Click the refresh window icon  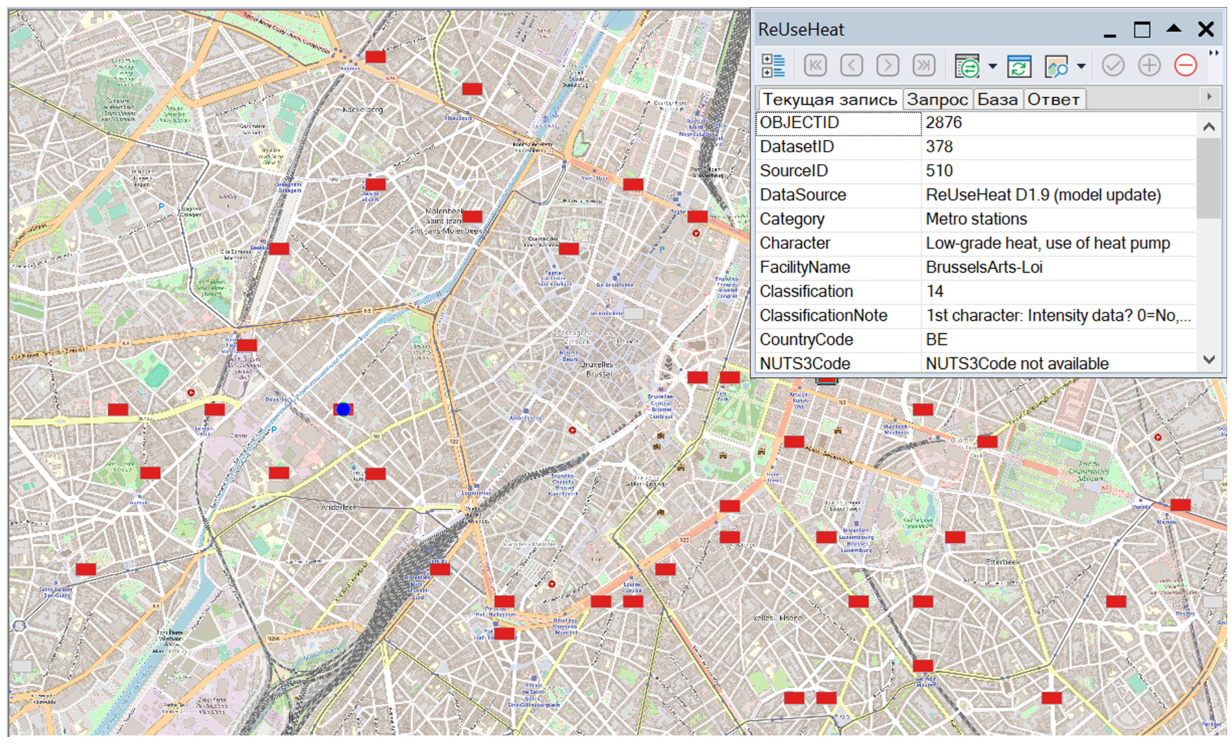pos(1019,66)
